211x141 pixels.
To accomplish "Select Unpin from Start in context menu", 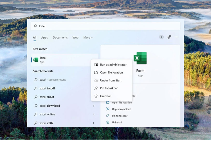I will pyautogui.click(x=112, y=80).
